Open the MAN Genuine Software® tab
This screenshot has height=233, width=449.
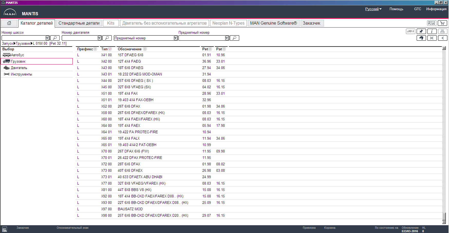coord(273,23)
